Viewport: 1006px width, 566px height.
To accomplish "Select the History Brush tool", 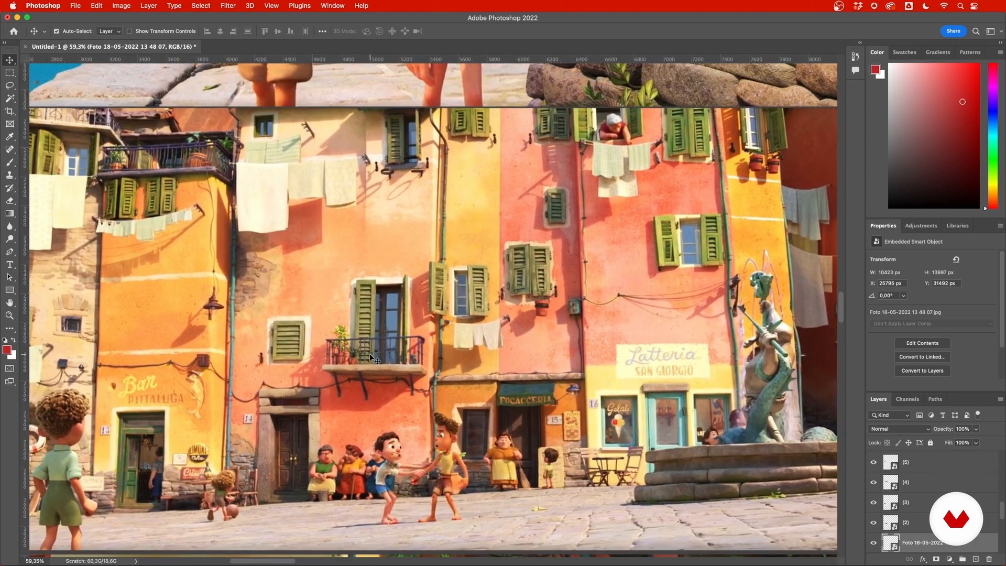I will click(9, 188).
